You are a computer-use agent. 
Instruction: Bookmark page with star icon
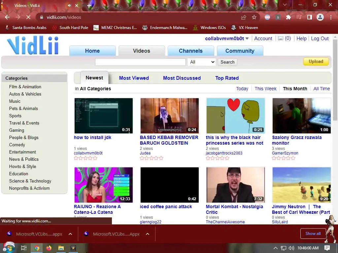(x=254, y=17)
